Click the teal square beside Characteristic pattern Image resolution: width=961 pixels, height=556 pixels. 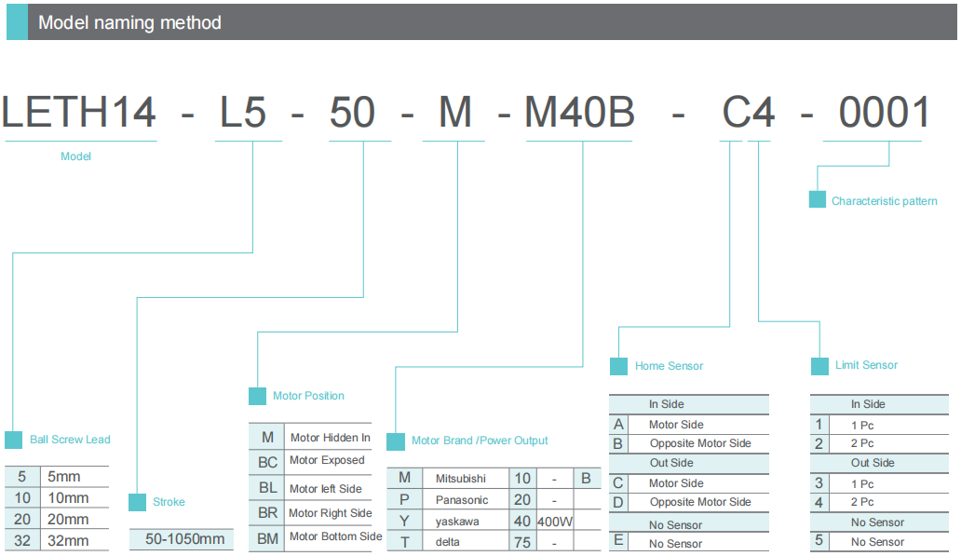coord(818,199)
